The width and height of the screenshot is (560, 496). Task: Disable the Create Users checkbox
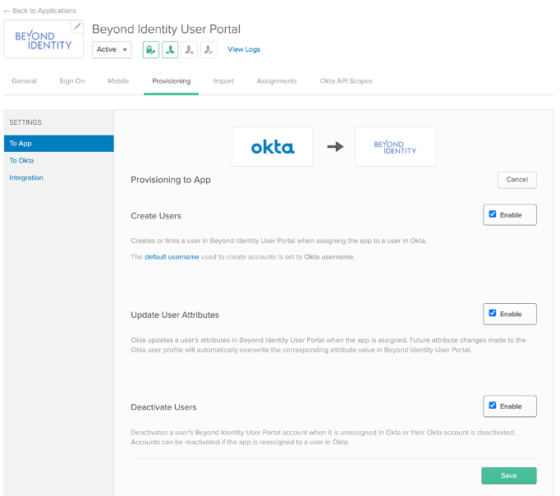point(493,214)
